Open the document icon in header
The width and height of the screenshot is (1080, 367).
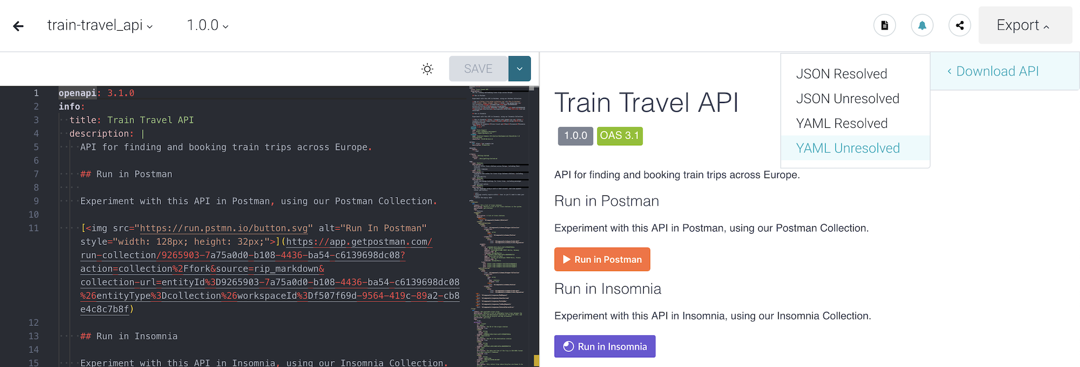tap(885, 25)
